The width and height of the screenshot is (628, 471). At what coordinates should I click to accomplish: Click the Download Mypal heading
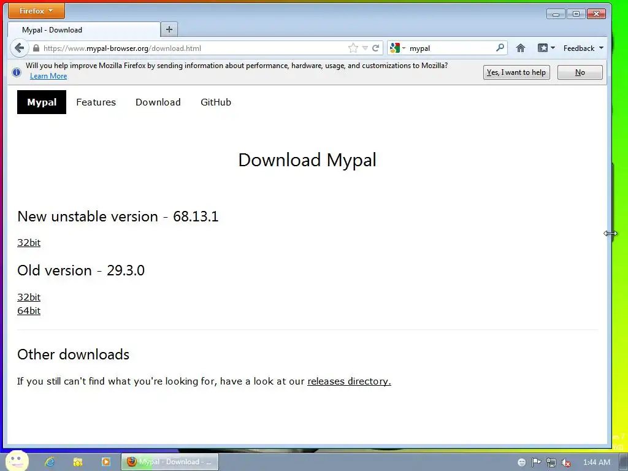307,160
